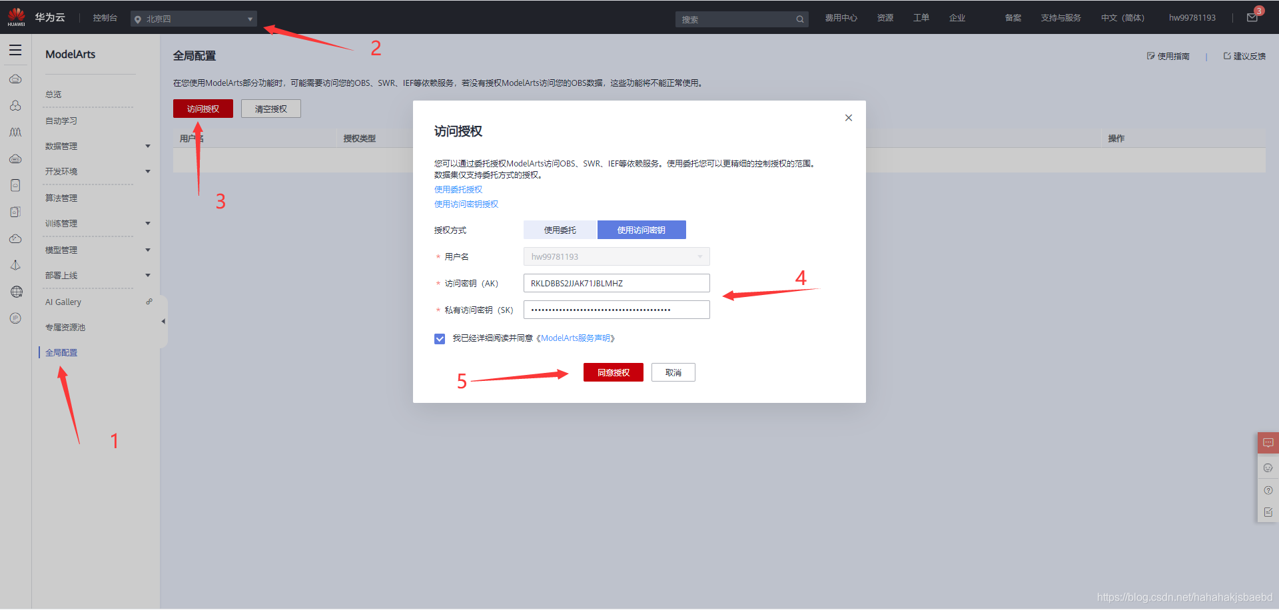Click the 私有访问密钥 (SK) input field
The width and height of the screenshot is (1279, 610).
click(617, 310)
